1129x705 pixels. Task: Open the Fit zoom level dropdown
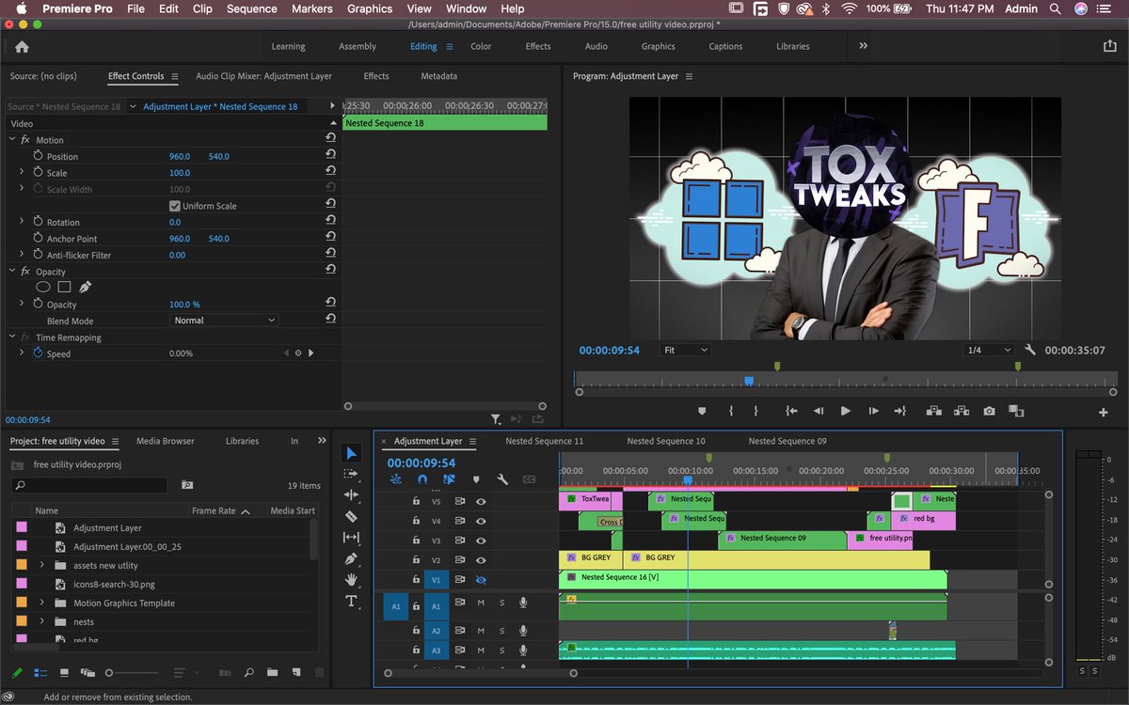point(684,350)
